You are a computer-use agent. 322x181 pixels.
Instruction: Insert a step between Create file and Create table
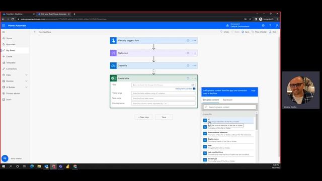pos(153,72)
